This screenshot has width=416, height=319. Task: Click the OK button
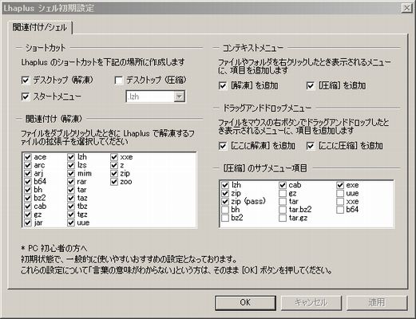245,302
